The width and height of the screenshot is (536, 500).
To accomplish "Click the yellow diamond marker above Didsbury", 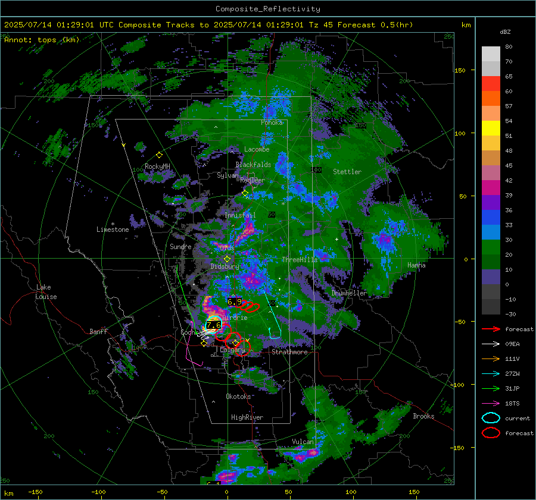I will tap(227, 259).
